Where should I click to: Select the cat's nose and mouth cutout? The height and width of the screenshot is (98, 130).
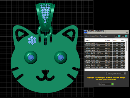45,75
